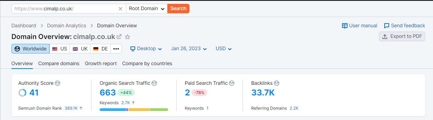Click the monitor icon beside Desktop

[x=133, y=49]
